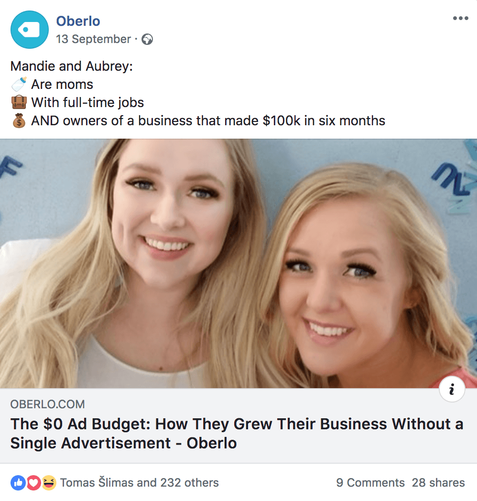
Task: Open the three-dot post options menu
Action: tap(460, 18)
